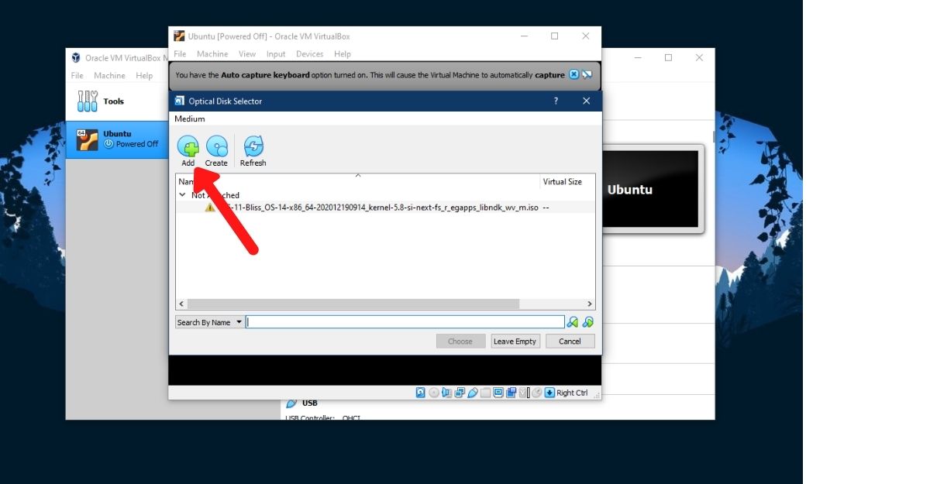Screen dimensions: 930x484
Task: Click the scroll right arrow of medium list
Action: [590, 304]
